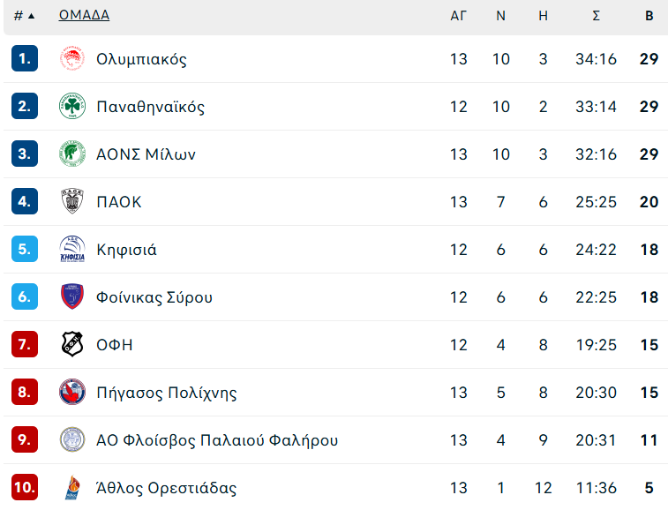Click the ΑΓ matches column header
This screenshot has width=668, height=510.
[x=458, y=15]
